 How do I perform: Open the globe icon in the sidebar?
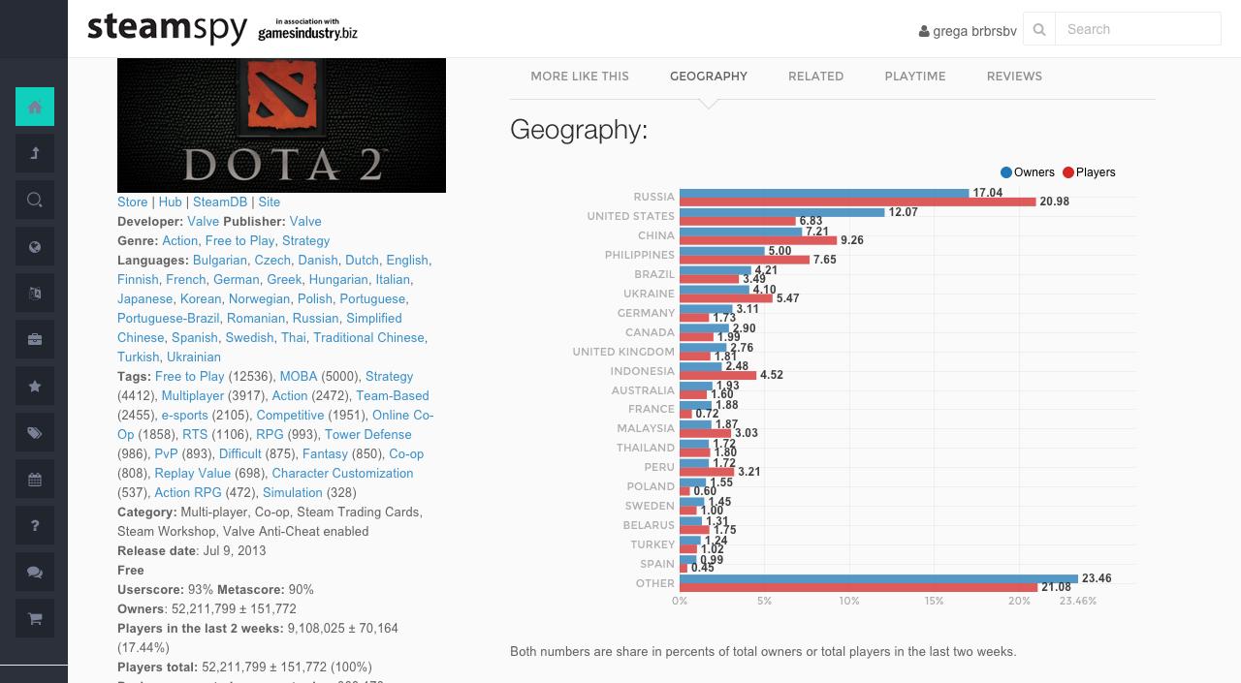pyautogui.click(x=35, y=247)
